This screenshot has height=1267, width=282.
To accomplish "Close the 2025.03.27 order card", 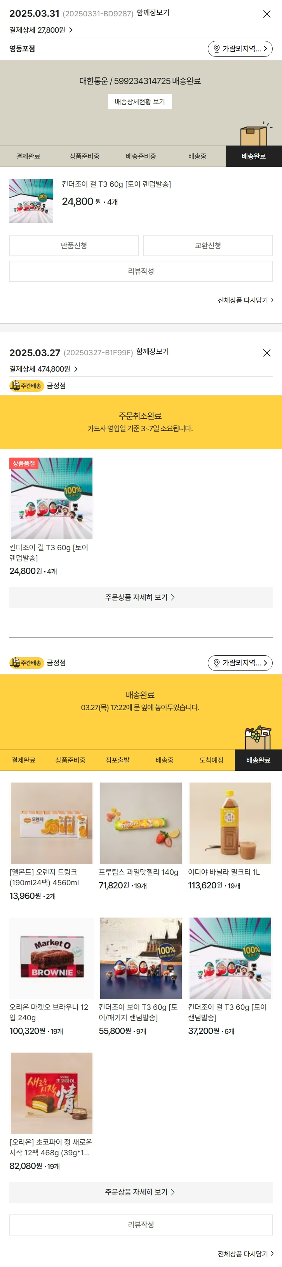I will [267, 353].
